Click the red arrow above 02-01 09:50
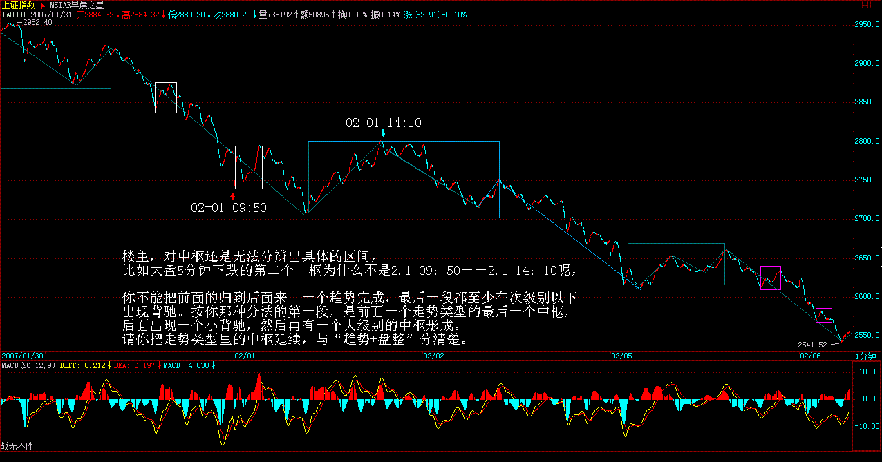This screenshot has width=882, height=462. click(x=232, y=196)
